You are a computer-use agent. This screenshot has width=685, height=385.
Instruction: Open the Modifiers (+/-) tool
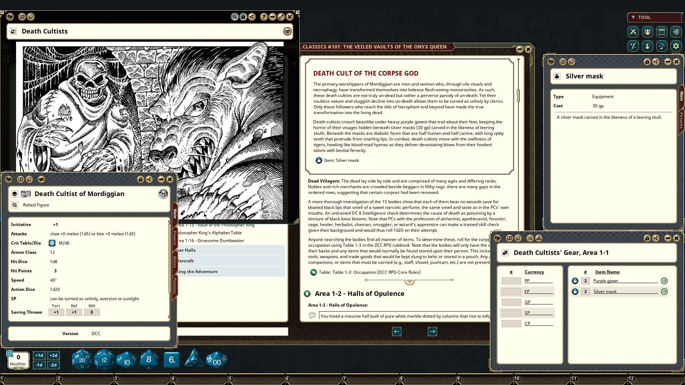[x=633, y=46]
